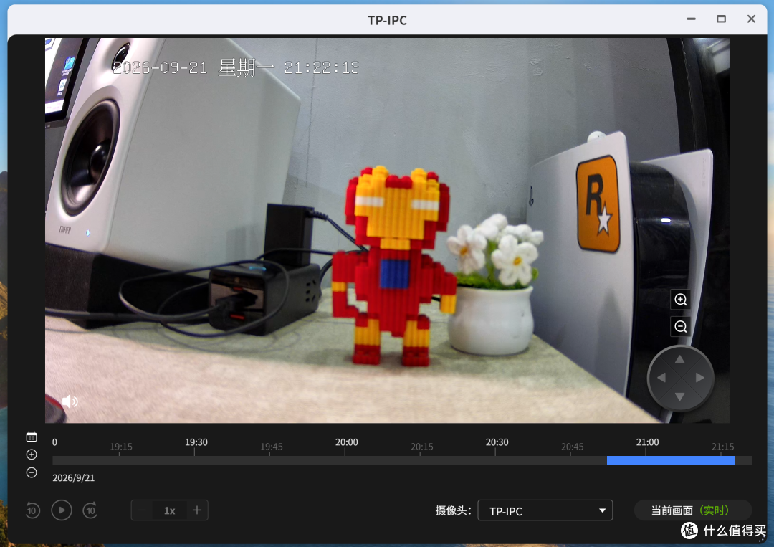Viewport: 774px width, 547px height.
Task: Start playback with the play button
Action: click(62, 510)
